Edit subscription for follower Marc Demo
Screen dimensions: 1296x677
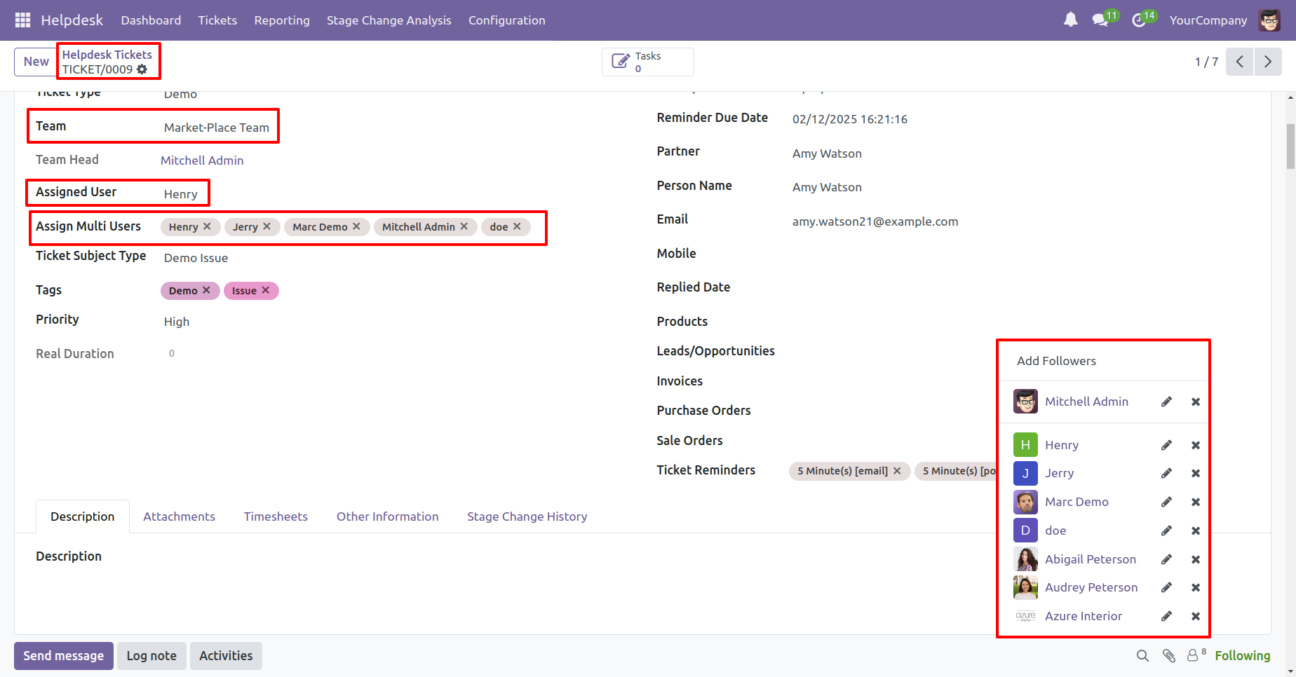pos(1166,502)
